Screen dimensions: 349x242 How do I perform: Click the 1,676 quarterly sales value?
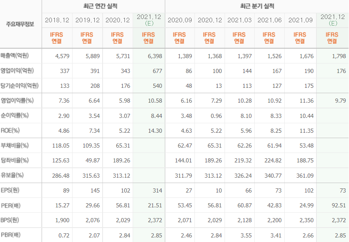tap(307, 56)
